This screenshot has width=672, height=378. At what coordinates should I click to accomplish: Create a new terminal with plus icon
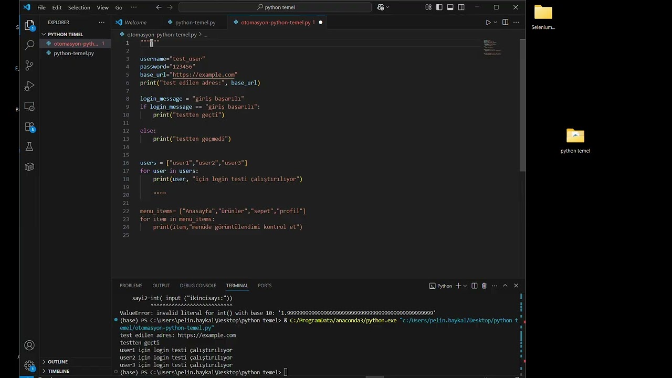(458, 286)
